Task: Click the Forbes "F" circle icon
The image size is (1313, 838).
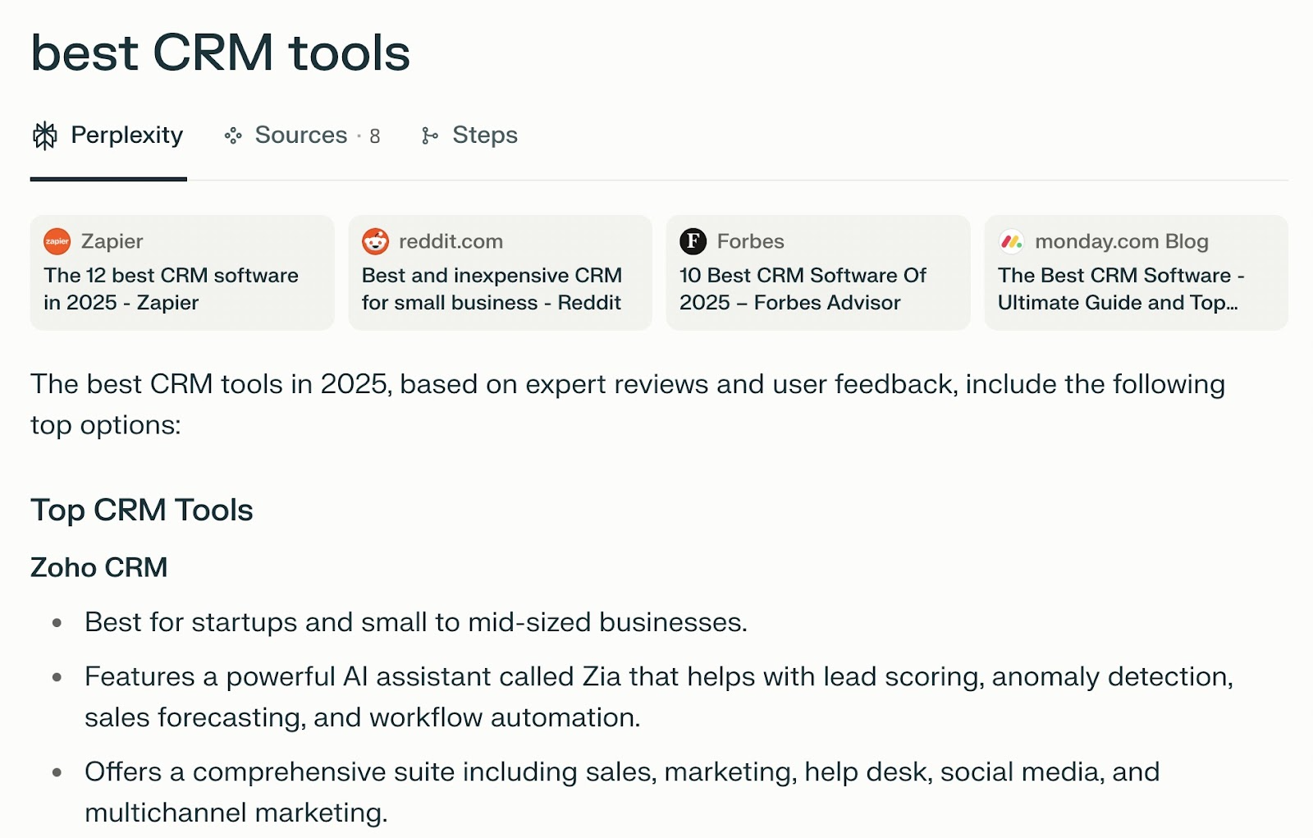Action: click(x=693, y=241)
